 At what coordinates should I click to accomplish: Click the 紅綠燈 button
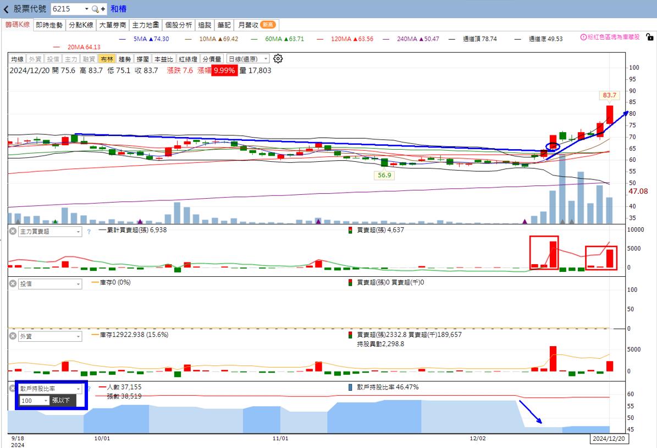click(188, 59)
